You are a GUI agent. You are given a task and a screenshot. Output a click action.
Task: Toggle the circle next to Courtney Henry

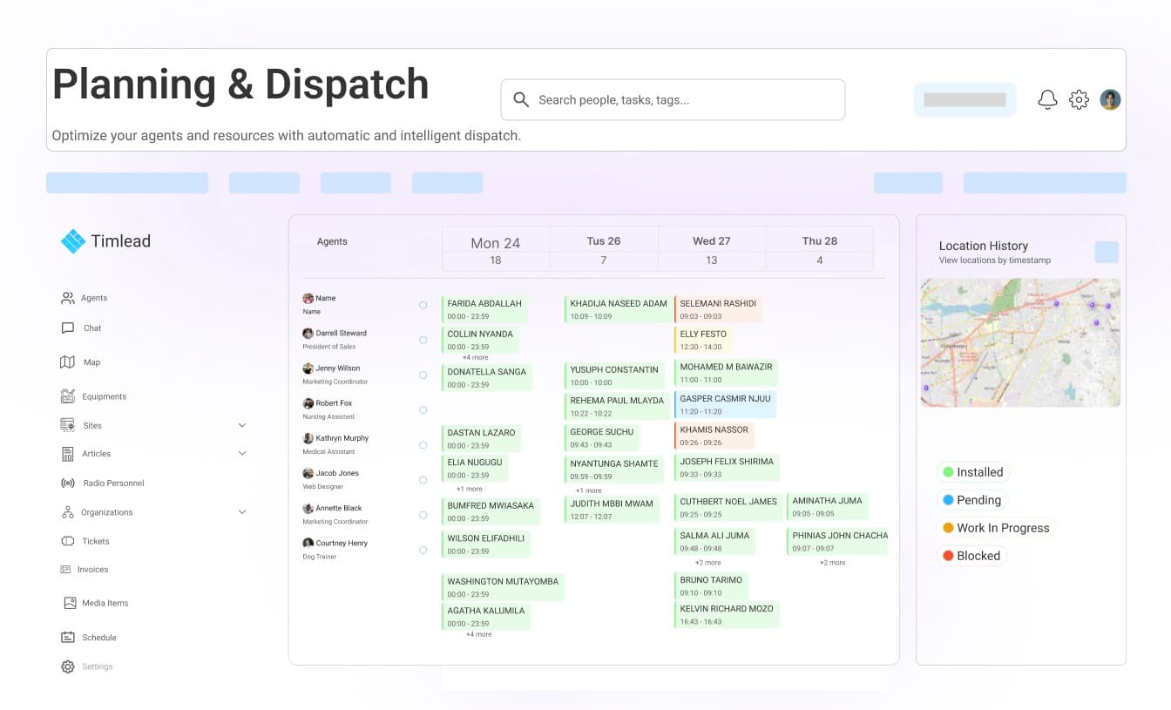[x=423, y=550]
